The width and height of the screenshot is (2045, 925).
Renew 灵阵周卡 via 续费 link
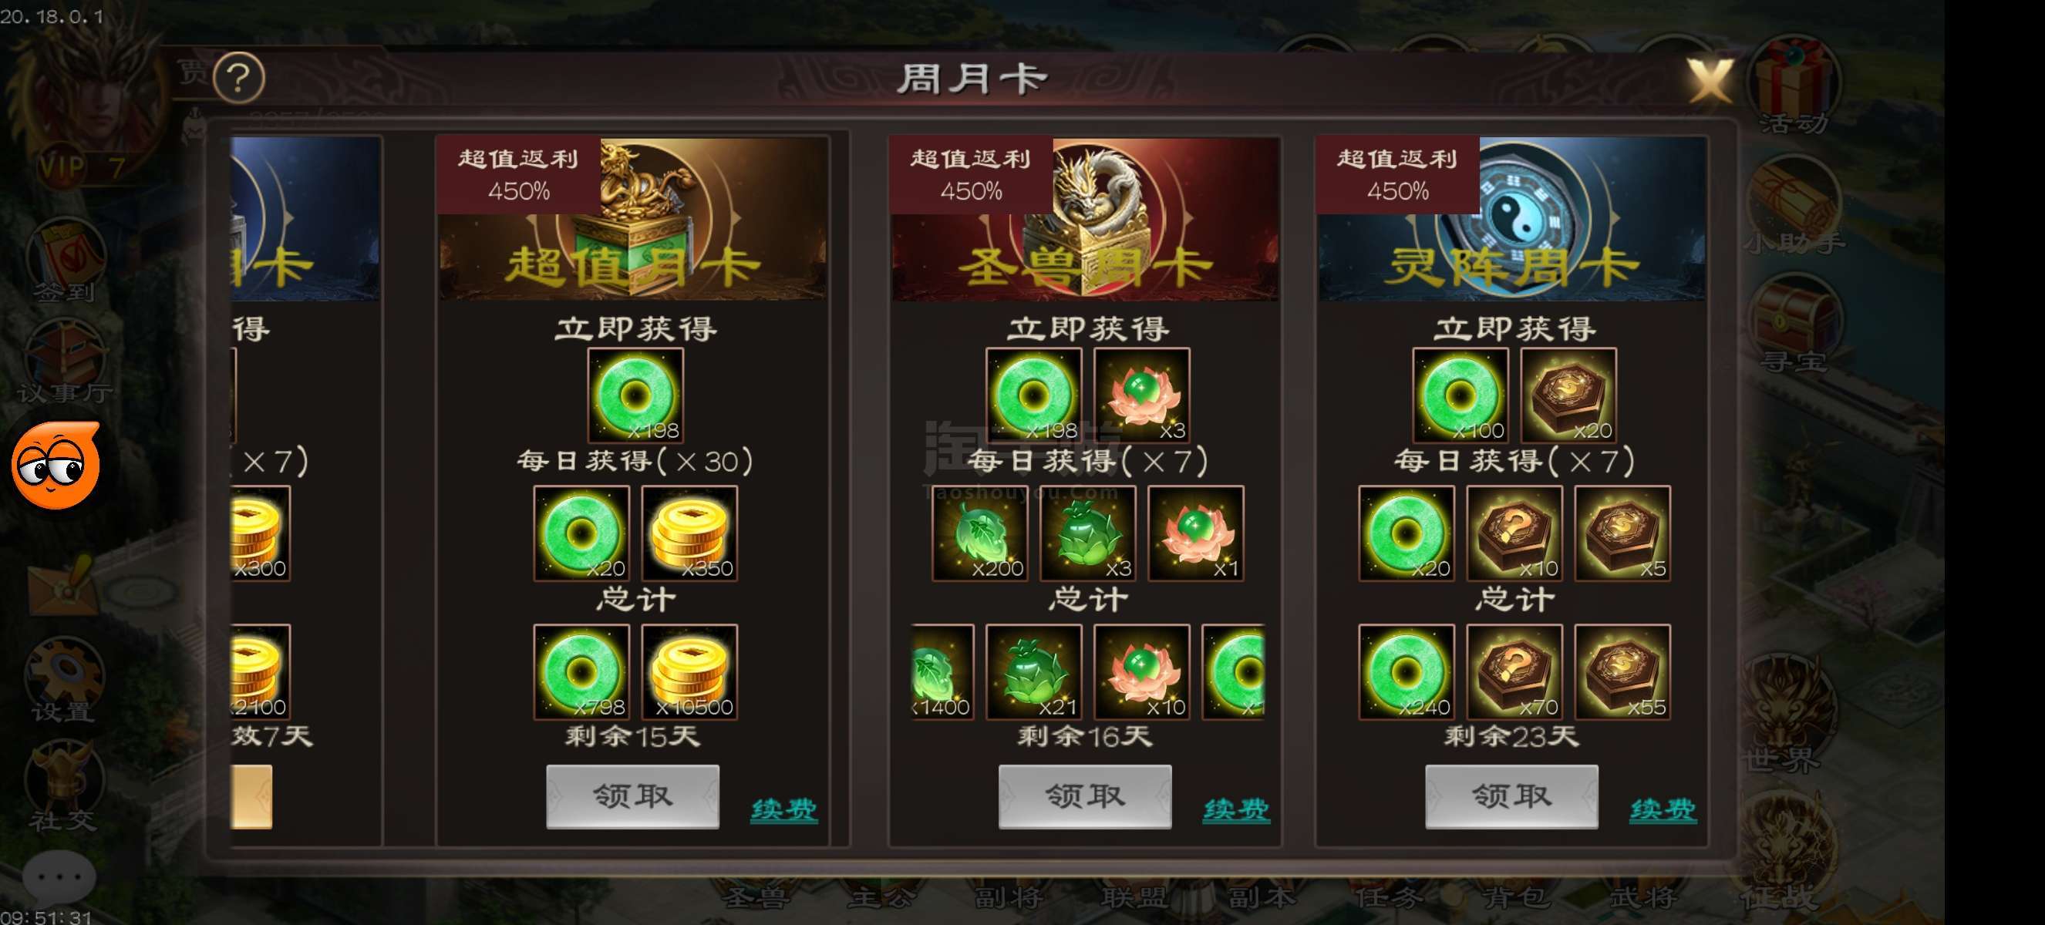[x=1663, y=810]
